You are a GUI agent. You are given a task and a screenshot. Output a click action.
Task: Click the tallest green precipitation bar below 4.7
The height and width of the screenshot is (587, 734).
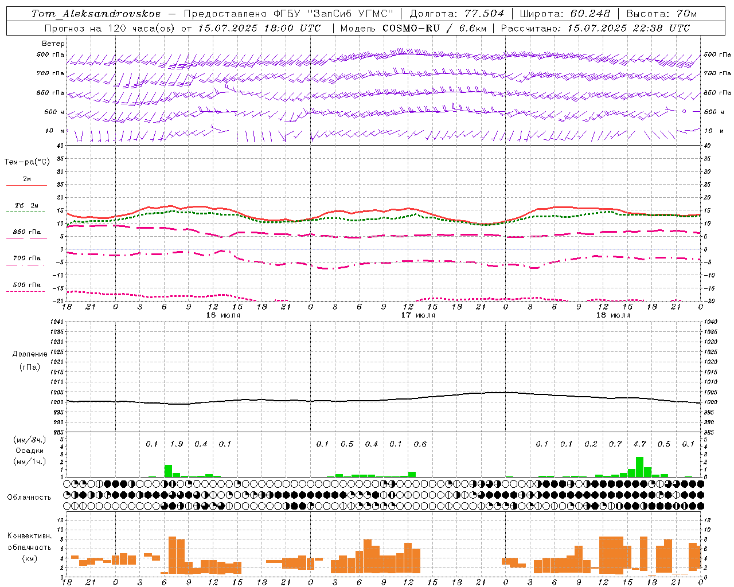point(639,467)
